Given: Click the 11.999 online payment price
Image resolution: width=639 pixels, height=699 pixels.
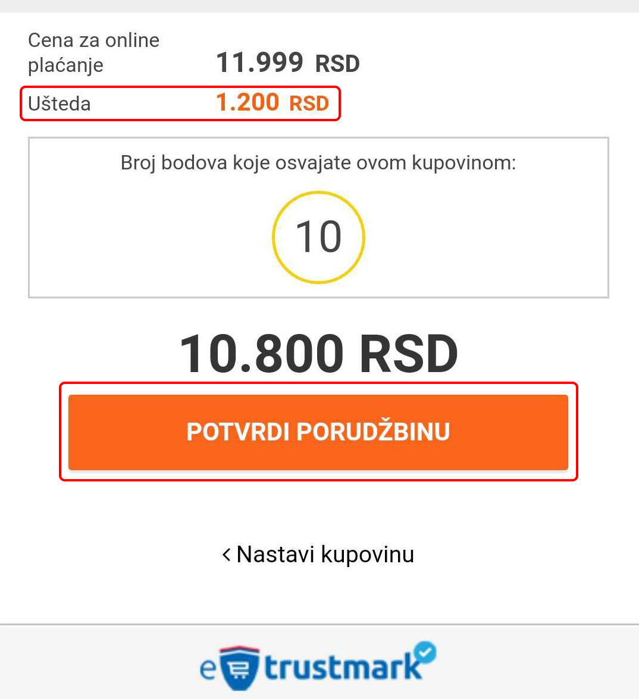Looking at the screenshot, I should (x=259, y=63).
